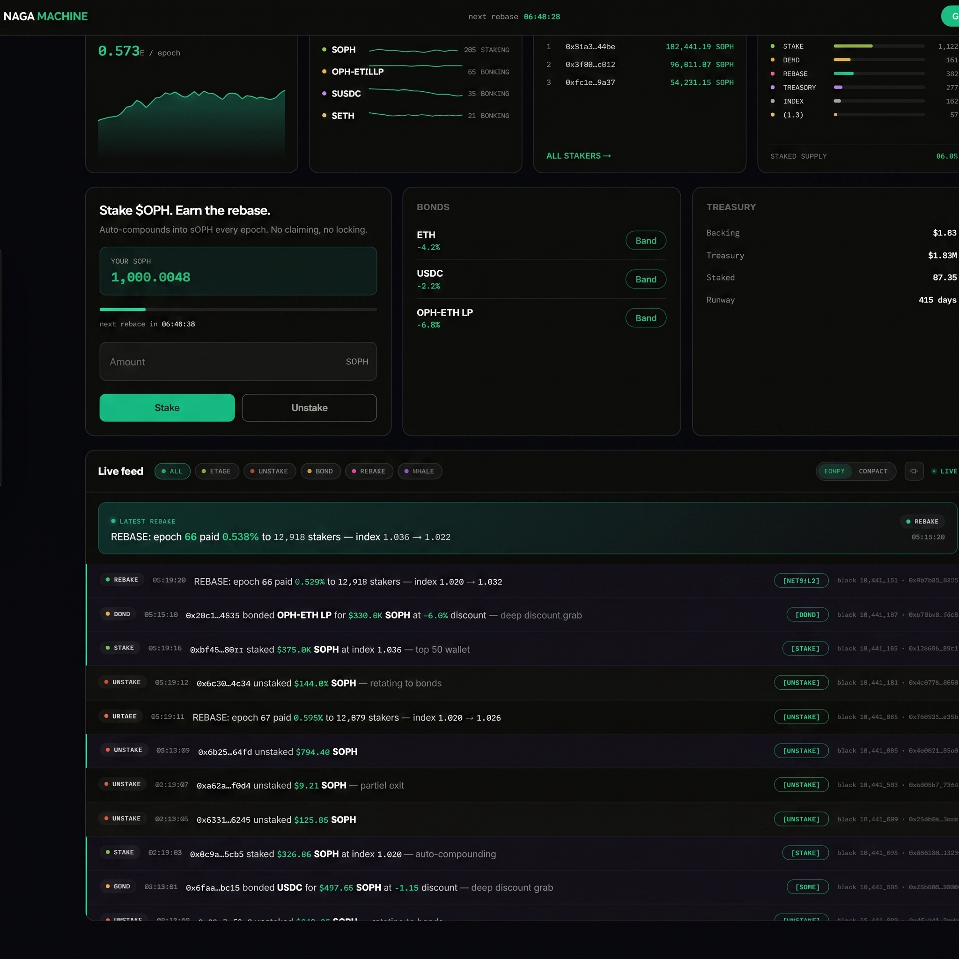Viewport: 959px width, 959px height.
Task: Click the REBAKE badge in the latest rebake banner
Action: click(x=922, y=521)
